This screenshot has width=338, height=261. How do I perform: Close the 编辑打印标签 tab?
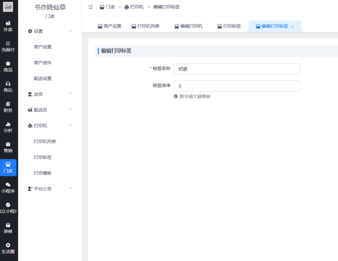point(292,27)
